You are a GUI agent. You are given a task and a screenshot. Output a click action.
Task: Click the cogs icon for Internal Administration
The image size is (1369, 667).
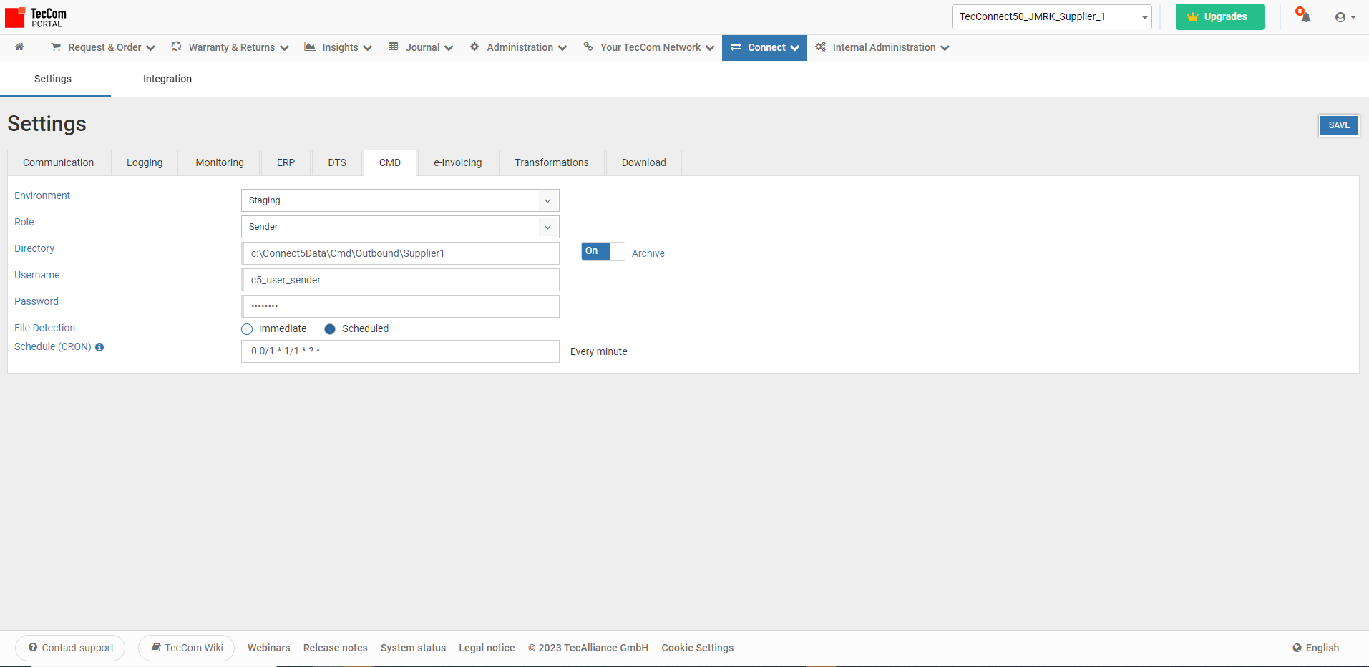[820, 47]
